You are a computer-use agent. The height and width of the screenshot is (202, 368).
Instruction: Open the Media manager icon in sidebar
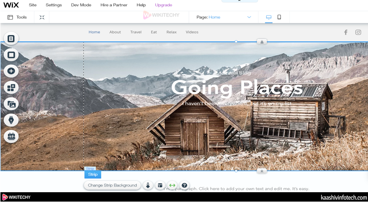coord(11,104)
